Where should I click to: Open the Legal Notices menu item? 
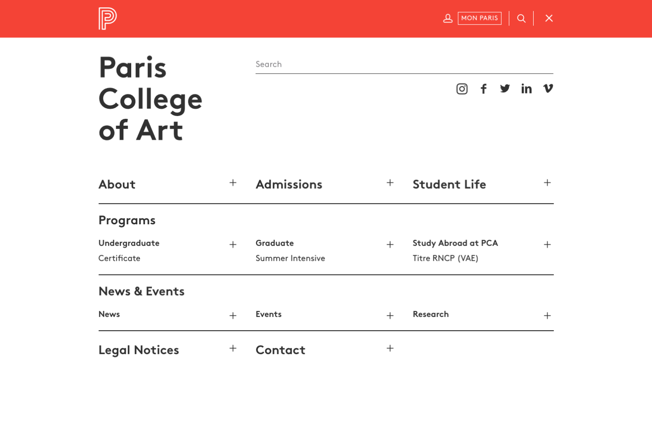click(139, 350)
